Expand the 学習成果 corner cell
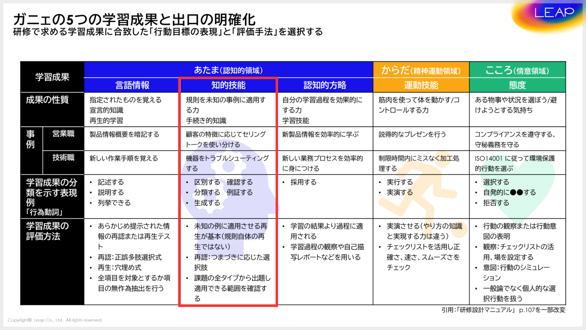Viewport: 586px width, 330px height. 52,77
